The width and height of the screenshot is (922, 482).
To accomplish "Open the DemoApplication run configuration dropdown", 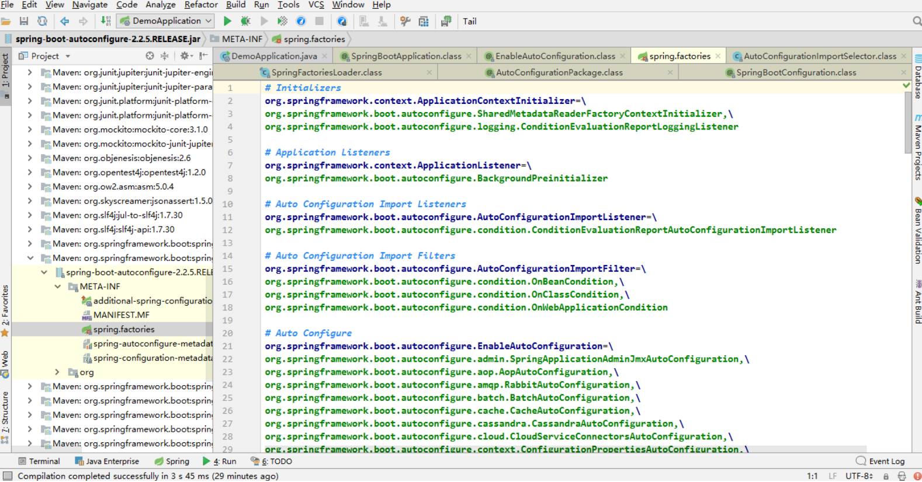I will click(167, 21).
